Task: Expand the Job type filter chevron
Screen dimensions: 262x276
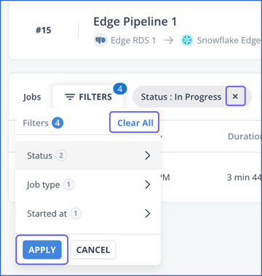Action: (x=148, y=184)
